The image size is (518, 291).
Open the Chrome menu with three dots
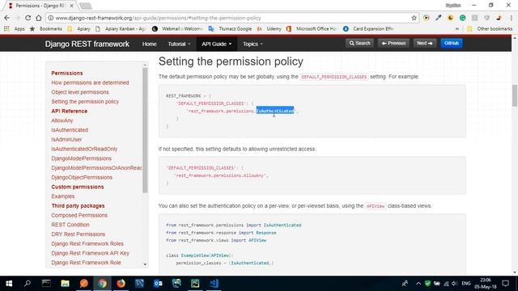coord(512,18)
